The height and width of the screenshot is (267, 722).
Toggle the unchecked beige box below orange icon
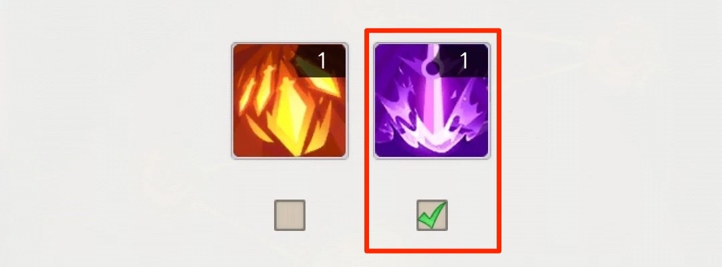pos(289,215)
